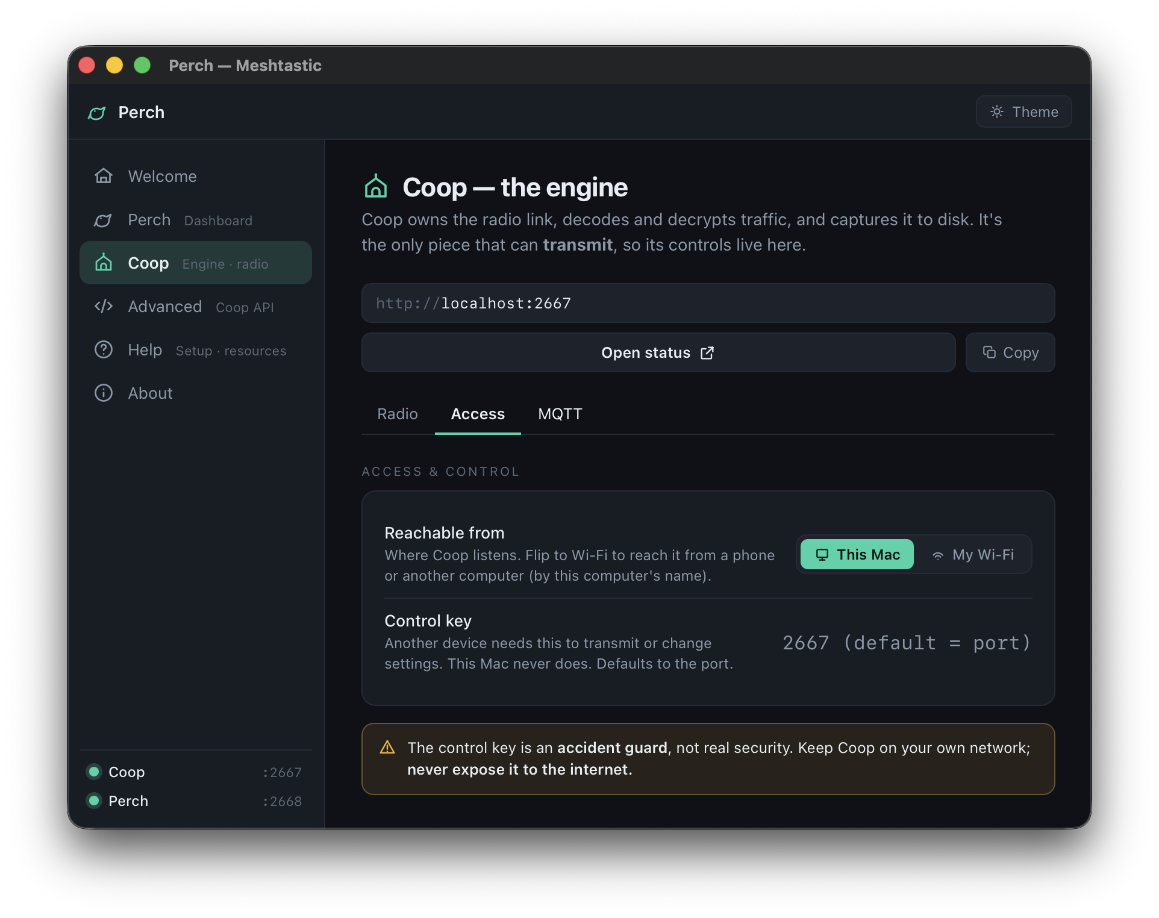Click the Welcome house icon in sidebar
Screen dimensions: 1159x918
coord(104,176)
